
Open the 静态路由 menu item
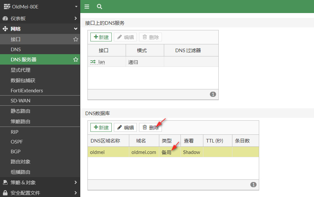tap(21, 111)
